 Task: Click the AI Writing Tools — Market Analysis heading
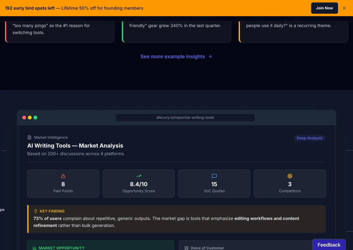coord(75,146)
